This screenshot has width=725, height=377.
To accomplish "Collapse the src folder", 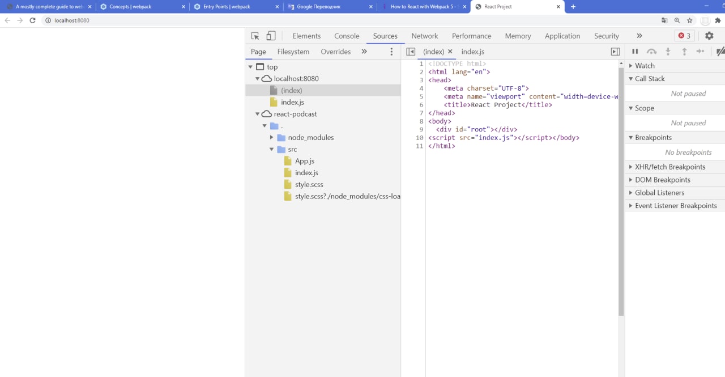I will [x=271, y=150].
